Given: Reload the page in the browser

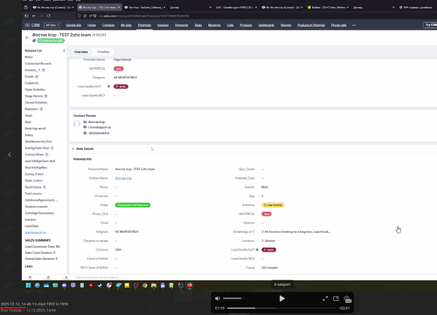Looking at the screenshot, I should 49,16.
